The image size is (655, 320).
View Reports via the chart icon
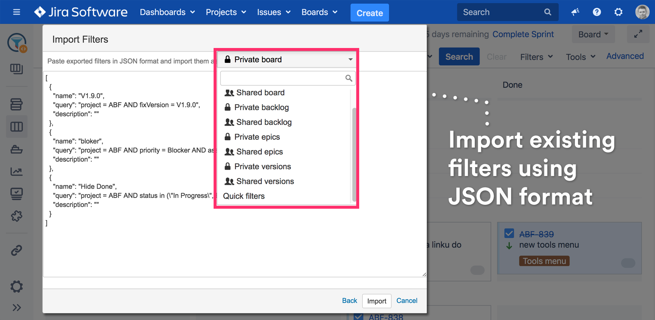(x=17, y=171)
